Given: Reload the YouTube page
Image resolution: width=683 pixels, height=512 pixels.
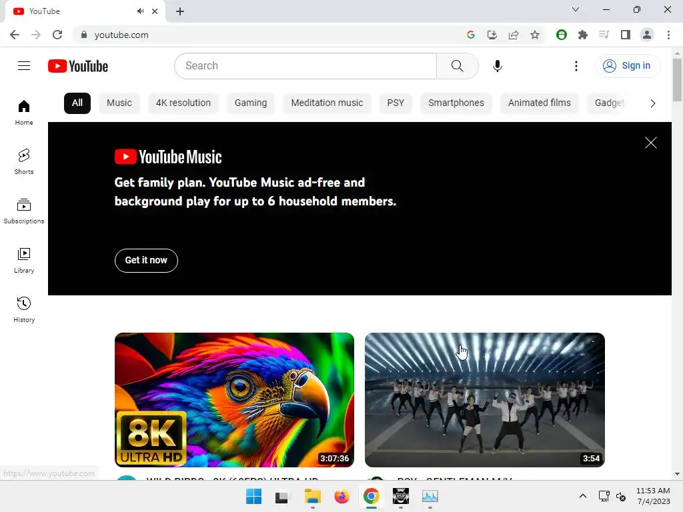Looking at the screenshot, I should pyautogui.click(x=57, y=35).
